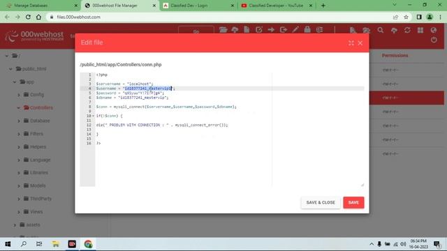Collapse the app folder
This screenshot has height=251, width=447.
tap(15, 82)
